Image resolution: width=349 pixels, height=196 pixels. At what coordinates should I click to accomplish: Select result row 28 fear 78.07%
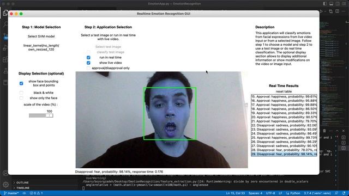tap(284, 150)
